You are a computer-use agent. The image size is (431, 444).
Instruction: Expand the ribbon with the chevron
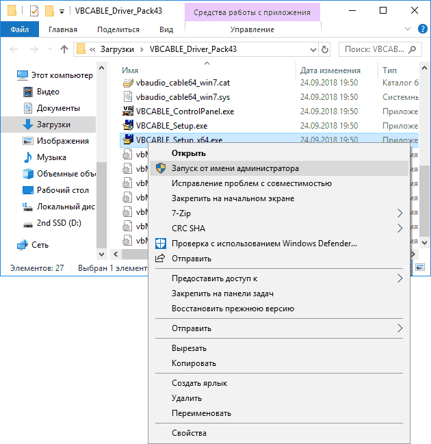click(408, 29)
